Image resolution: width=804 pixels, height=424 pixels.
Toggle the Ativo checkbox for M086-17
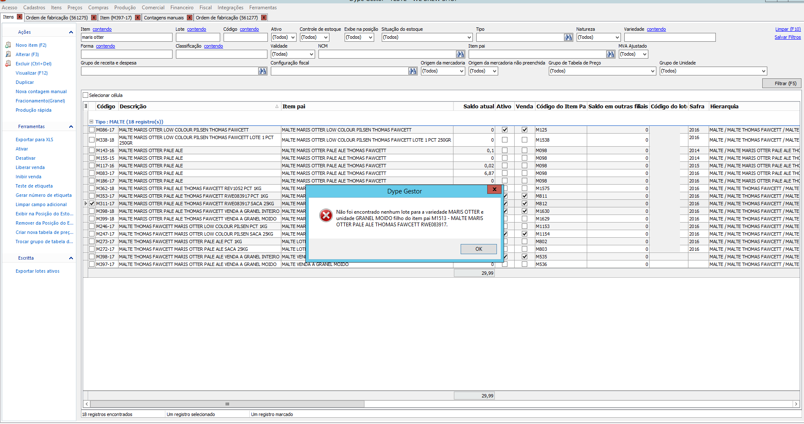click(505, 130)
